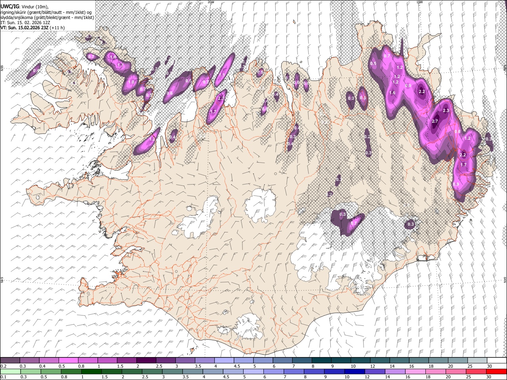Click the 2.3 snowfall value label in east
The image size is (507, 380).
point(446,110)
